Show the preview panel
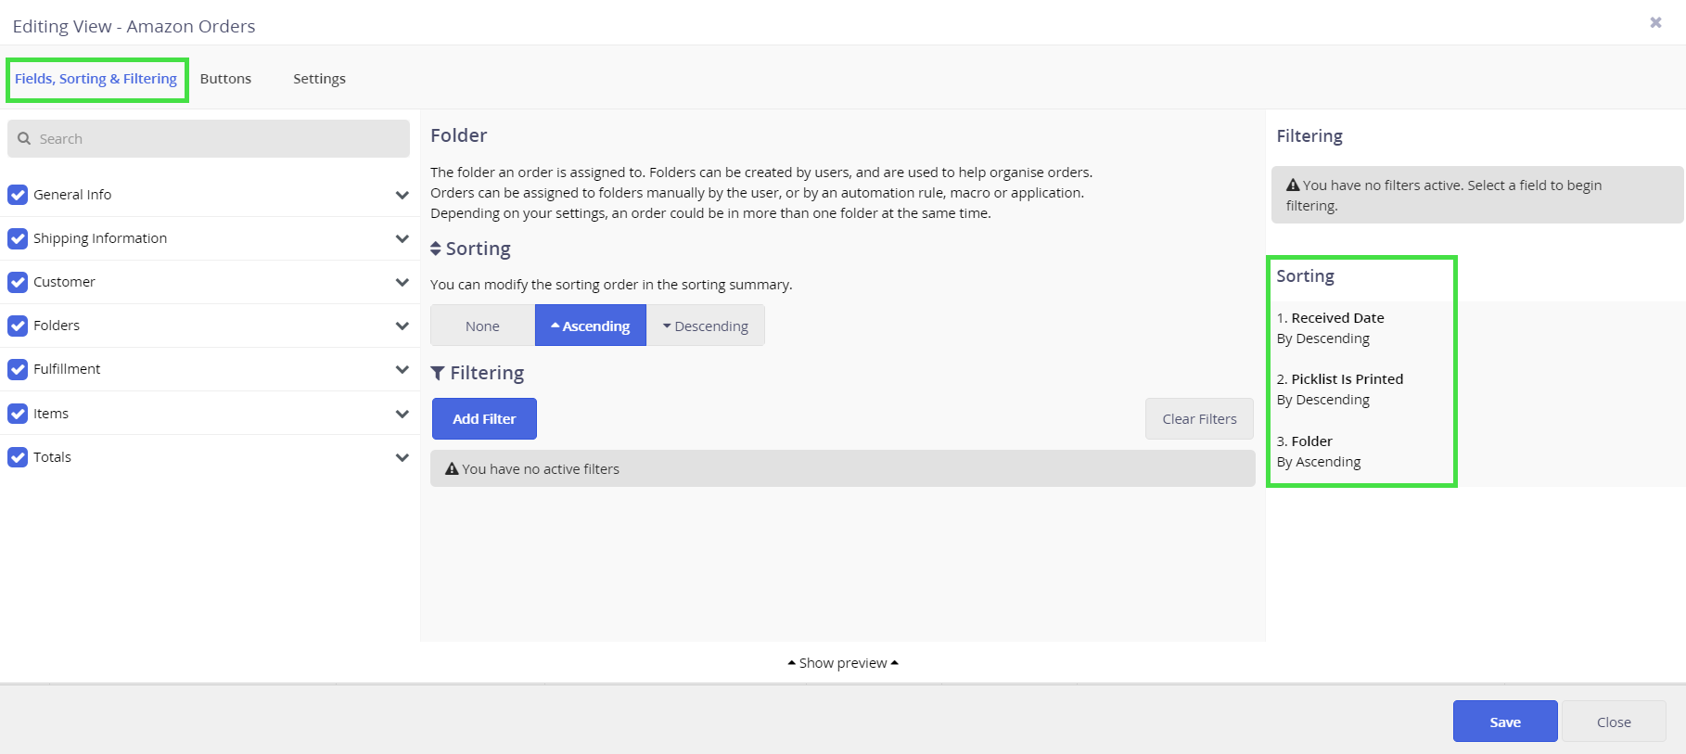Screen dimensions: 1686x754 click(842, 663)
